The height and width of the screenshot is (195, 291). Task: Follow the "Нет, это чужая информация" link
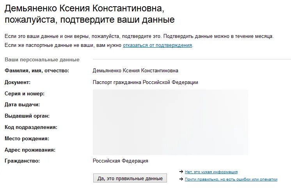(x=211, y=172)
